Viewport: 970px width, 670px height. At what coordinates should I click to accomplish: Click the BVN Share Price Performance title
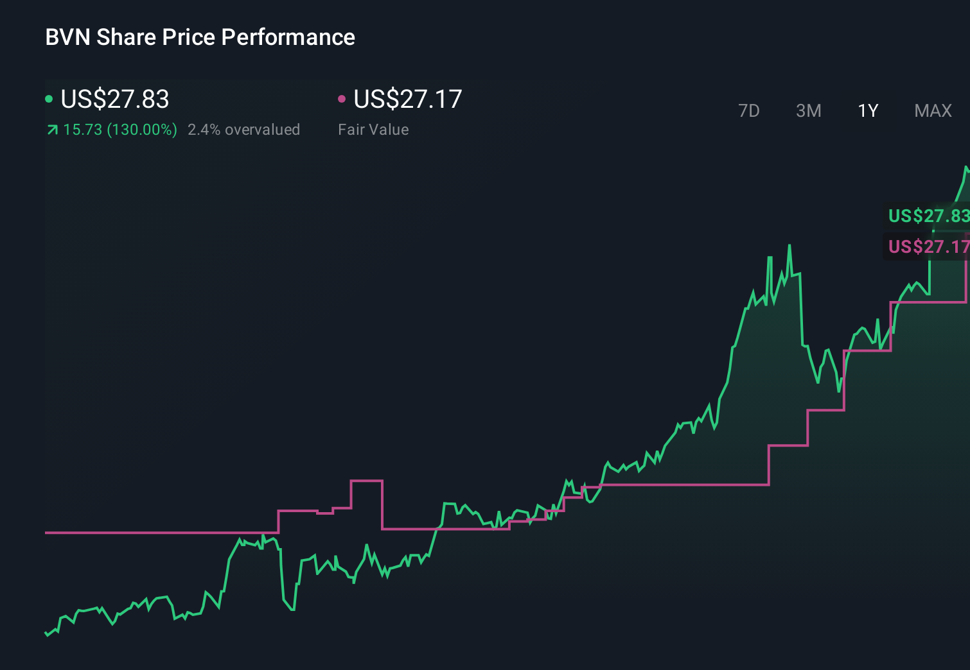coord(200,37)
